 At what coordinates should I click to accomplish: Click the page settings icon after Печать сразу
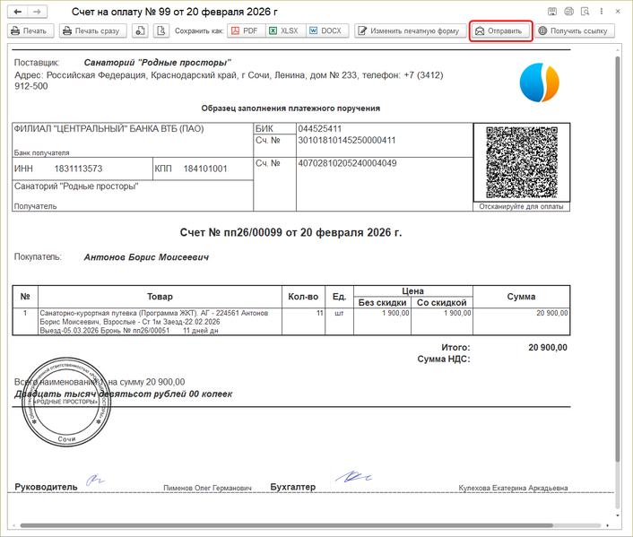coord(141,30)
